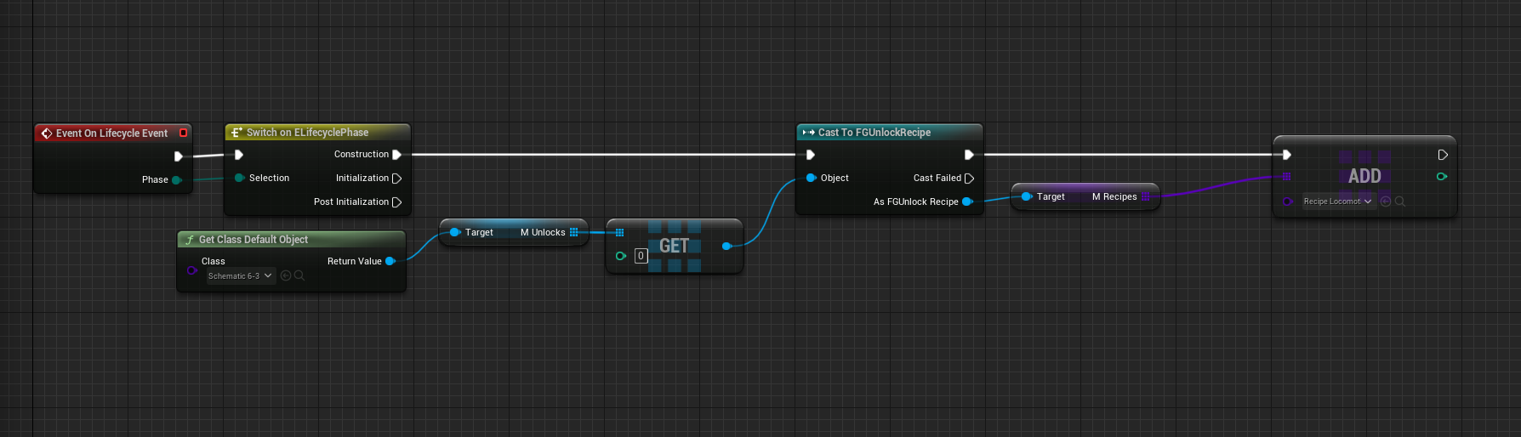This screenshot has height=437, width=1521.
Task: Click the 'Object' pin label
Action: click(x=835, y=179)
